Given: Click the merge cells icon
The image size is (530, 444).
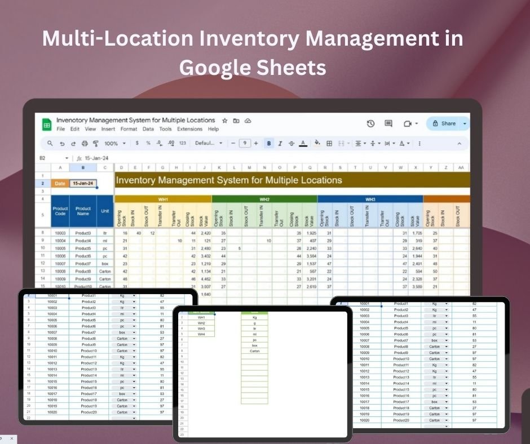Looking at the screenshot, I should pyautogui.click(x=341, y=143).
